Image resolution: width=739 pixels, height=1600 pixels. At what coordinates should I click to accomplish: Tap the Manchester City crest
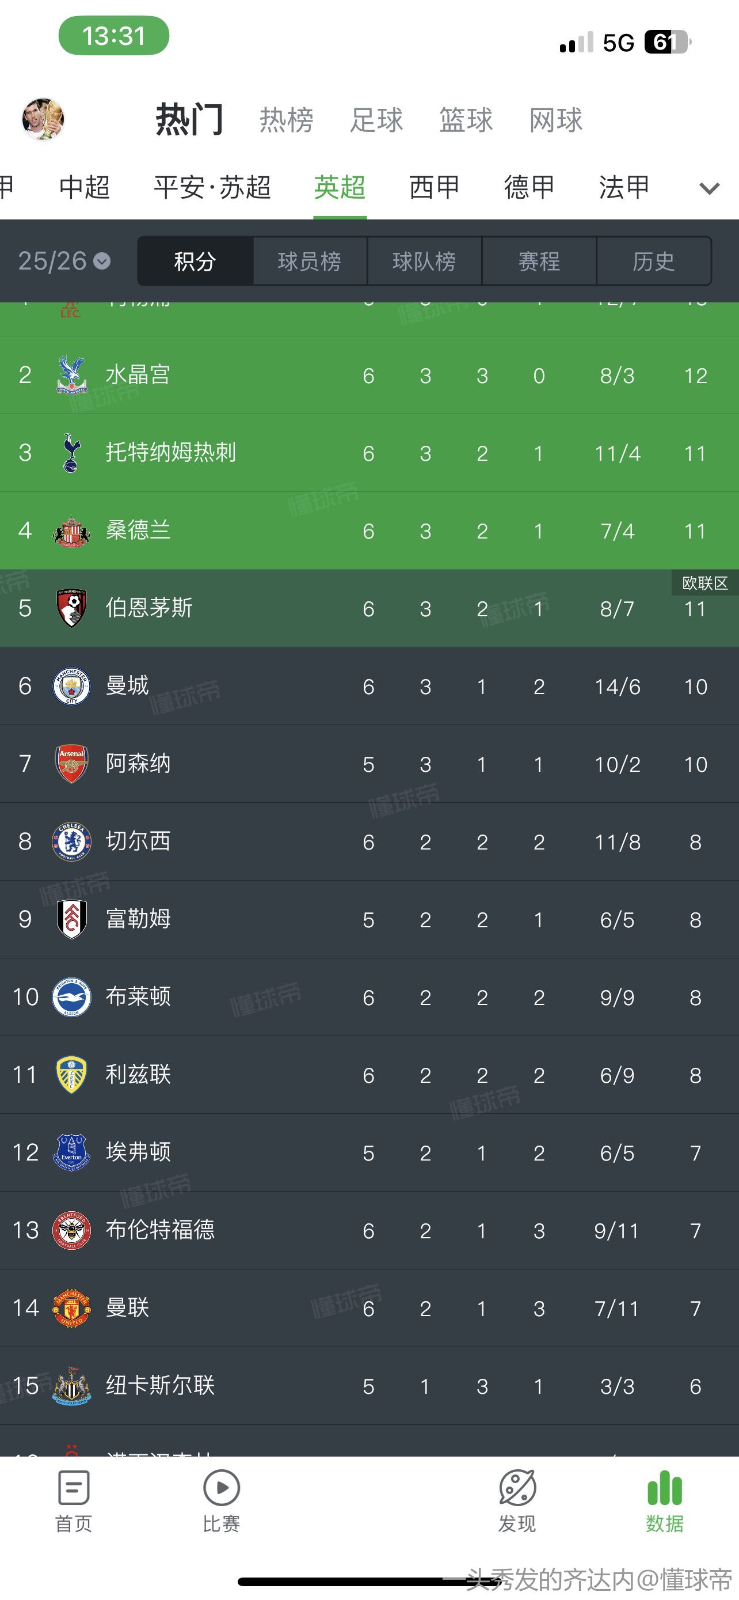point(71,687)
